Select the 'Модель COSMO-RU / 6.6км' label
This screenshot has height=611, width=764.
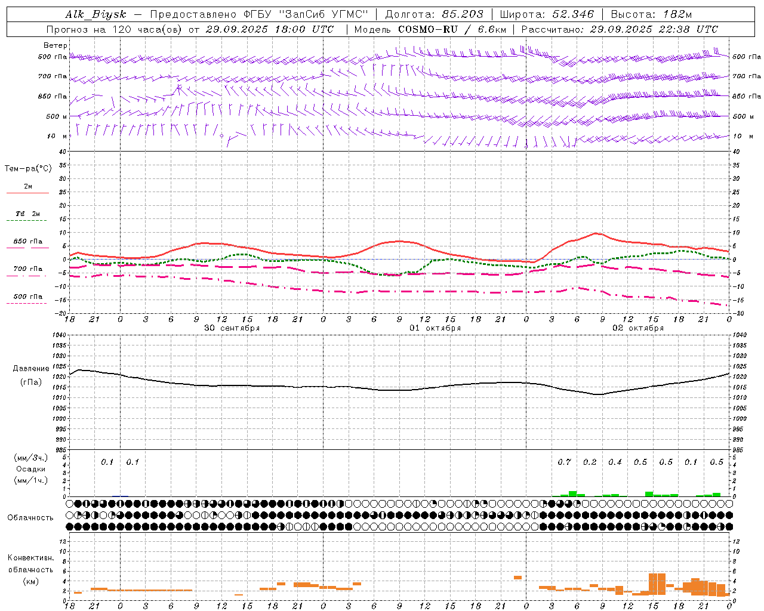pyautogui.click(x=430, y=29)
